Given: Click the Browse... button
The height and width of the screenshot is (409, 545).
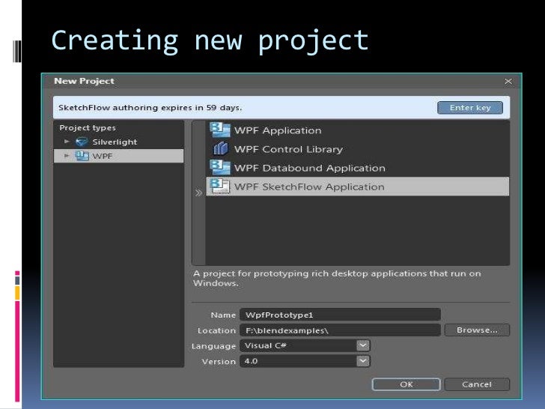Looking at the screenshot, I should click(x=477, y=330).
